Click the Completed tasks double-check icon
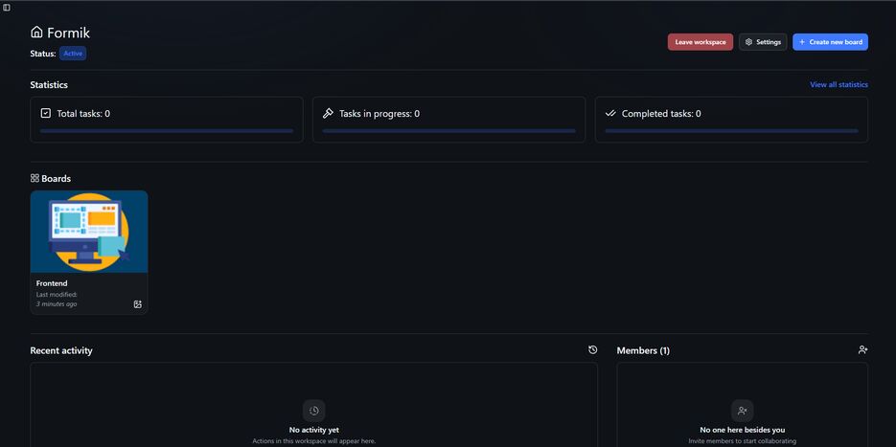896x447 pixels. tap(610, 113)
